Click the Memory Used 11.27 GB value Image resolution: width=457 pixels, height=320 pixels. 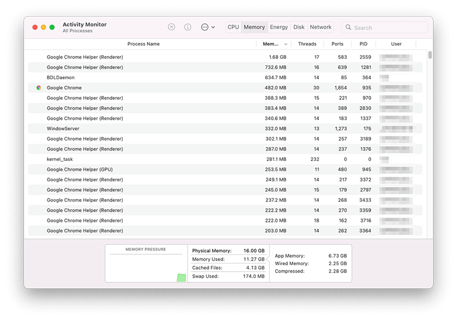[254, 259]
